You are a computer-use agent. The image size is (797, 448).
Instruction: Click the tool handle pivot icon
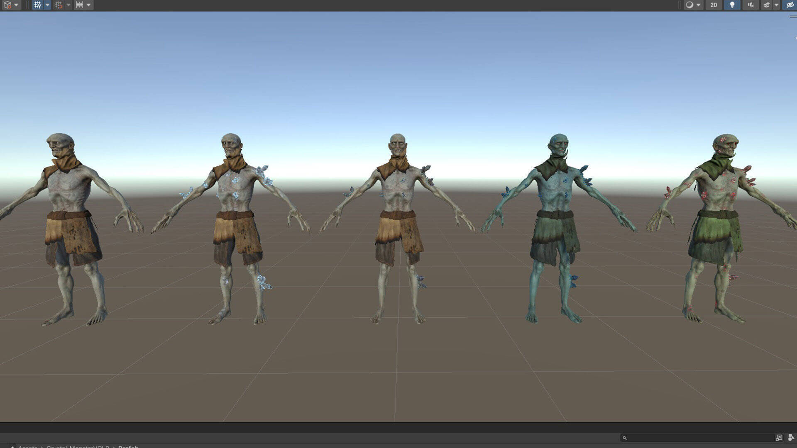[x=7, y=5]
